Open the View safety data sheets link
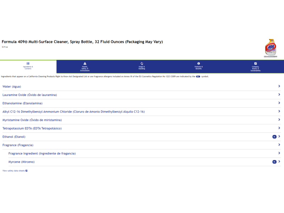The height and width of the screenshot is (213, 284). (13, 171)
